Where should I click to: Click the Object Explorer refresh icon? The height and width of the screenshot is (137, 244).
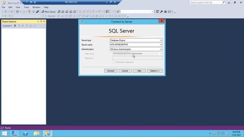(x=30, y=26)
